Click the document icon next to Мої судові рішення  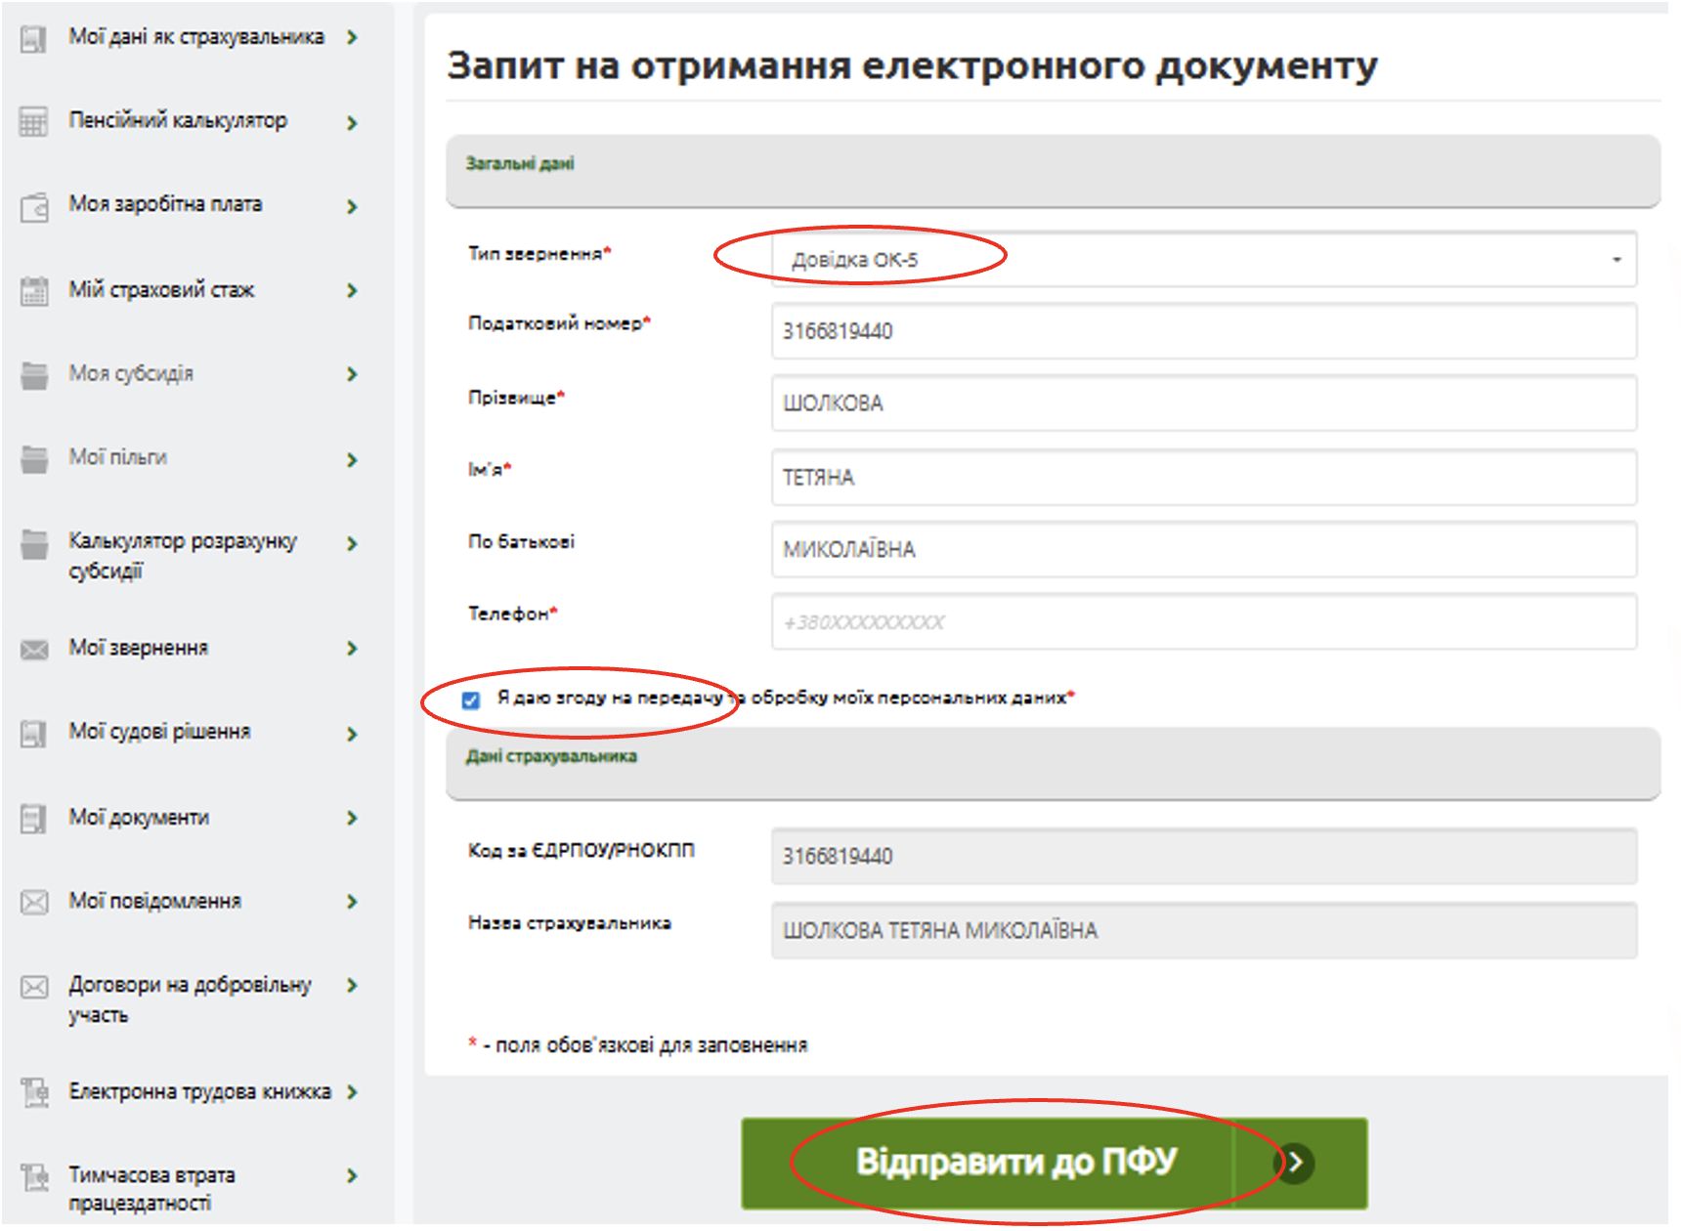point(34,733)
